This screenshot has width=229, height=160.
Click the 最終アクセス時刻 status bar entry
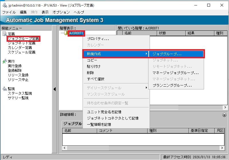(x=194, y=157)
